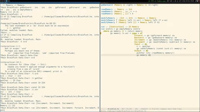Click 'Perhaps you meant one of these:' line
The width and height of the screenshot is (200, 112).
22,51
